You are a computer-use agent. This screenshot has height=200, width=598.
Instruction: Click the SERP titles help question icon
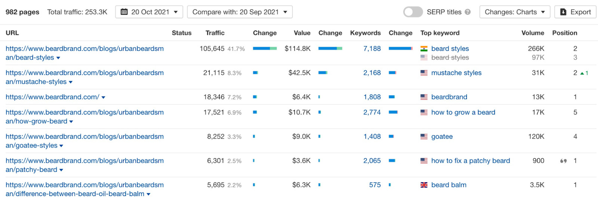click(x=468, y=12)
